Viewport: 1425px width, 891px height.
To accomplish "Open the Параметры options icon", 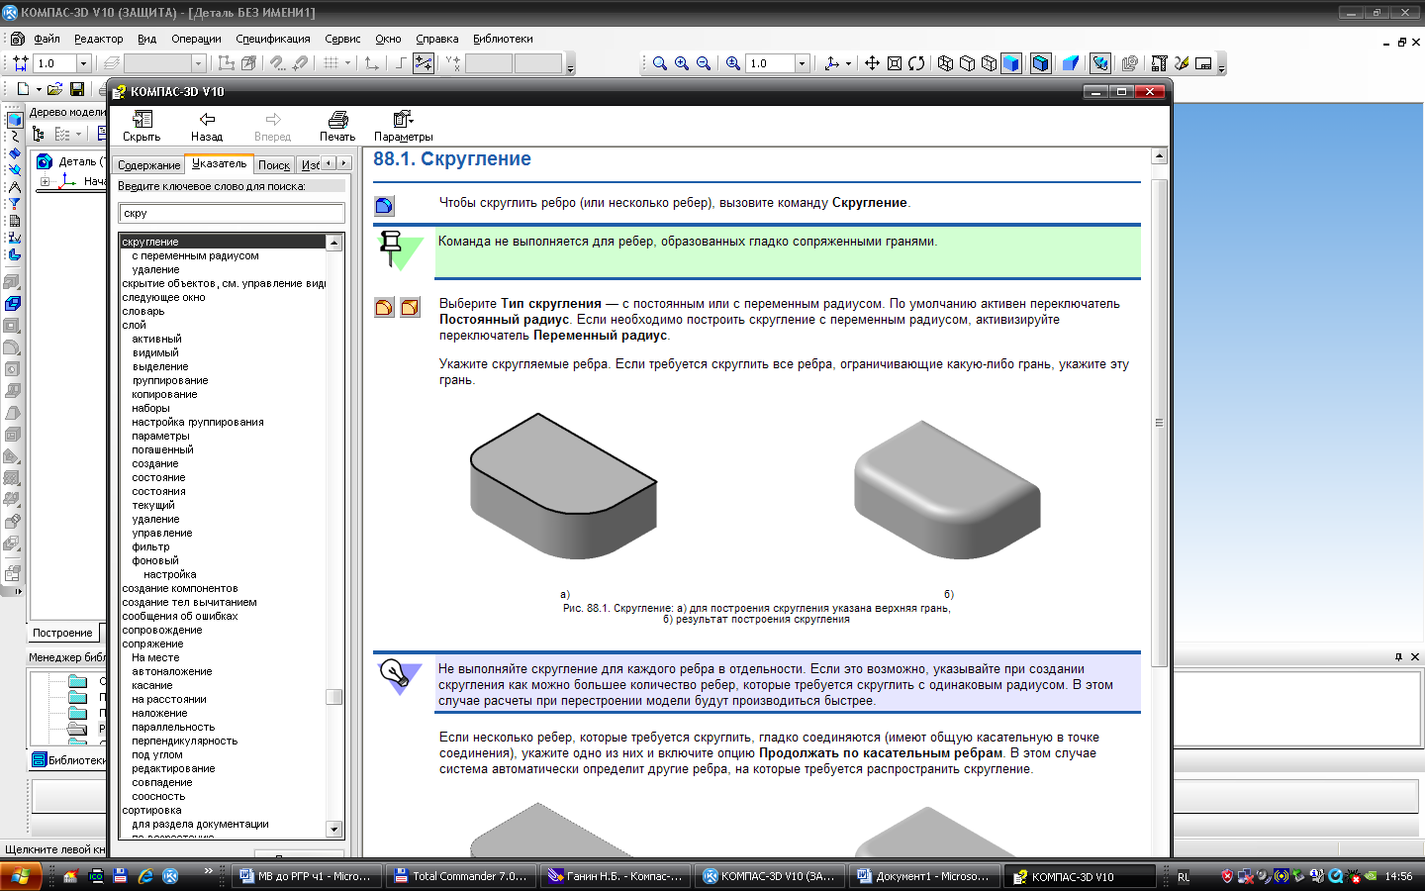I will point(403,119).
